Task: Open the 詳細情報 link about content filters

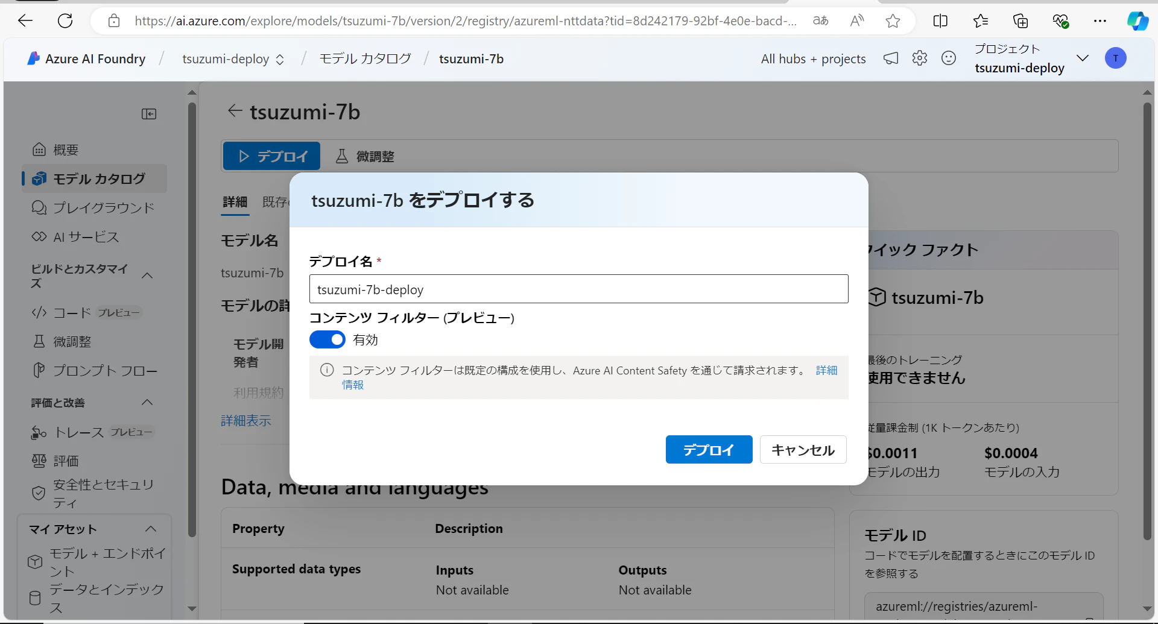Action: click(x=826, y=370)
